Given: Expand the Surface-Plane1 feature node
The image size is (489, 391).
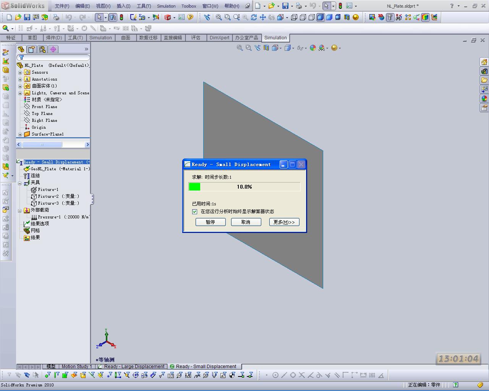Looking at the screenshot, I should click(x=20, y=134).
